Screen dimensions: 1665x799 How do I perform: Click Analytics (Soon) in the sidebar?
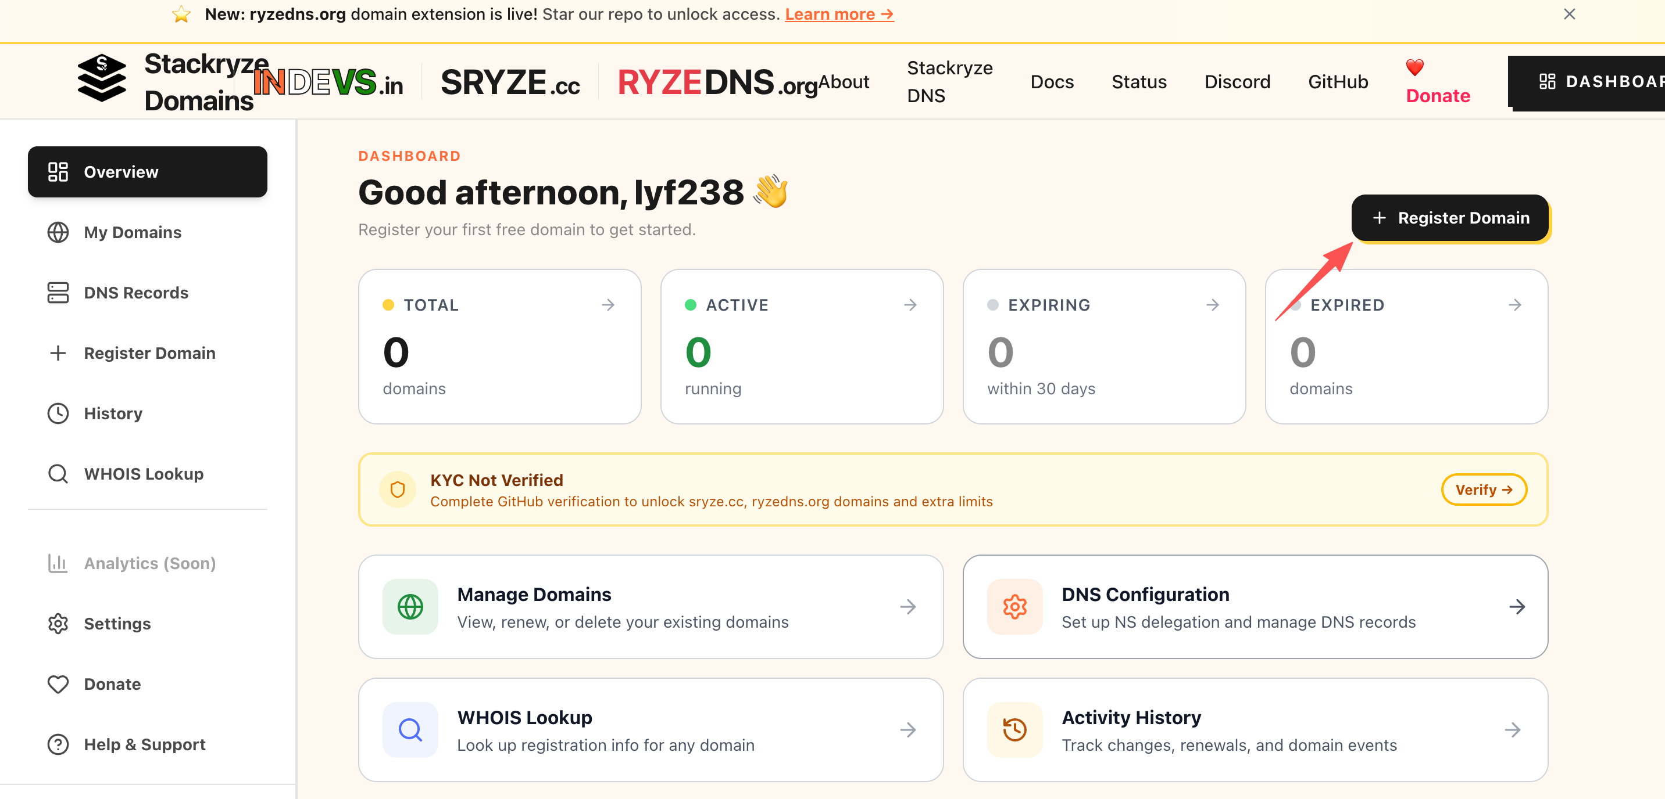coord(147,563)
